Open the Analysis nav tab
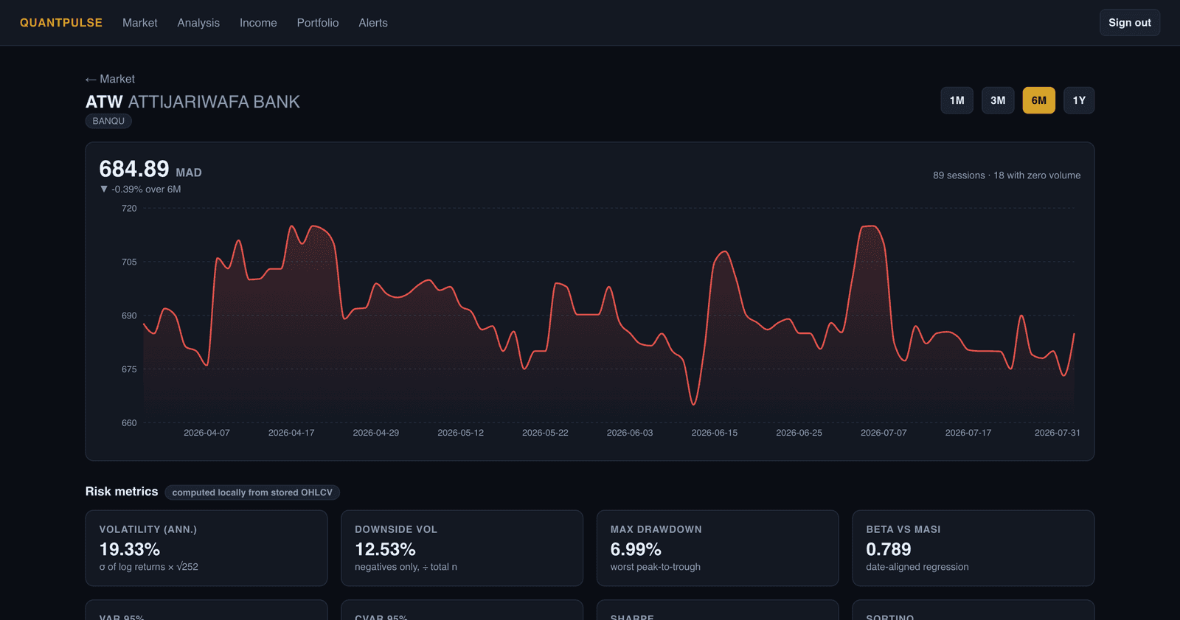Image resolution: width=1180 pixels, height=620 pixels. point(198,23)
